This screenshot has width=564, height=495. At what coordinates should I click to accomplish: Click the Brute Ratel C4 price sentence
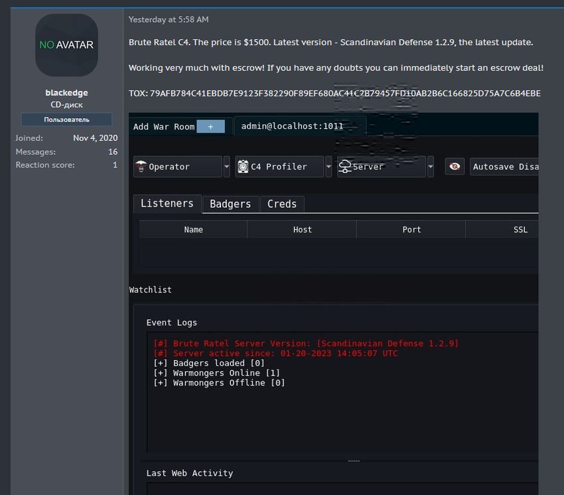pos(331,42)
